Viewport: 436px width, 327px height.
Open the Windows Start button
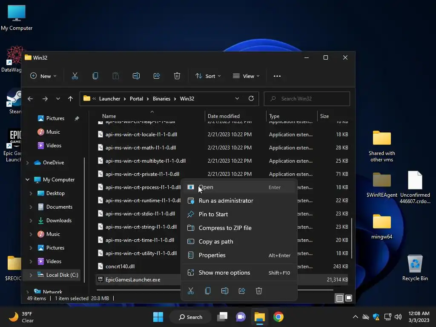[x=158, y=317]
